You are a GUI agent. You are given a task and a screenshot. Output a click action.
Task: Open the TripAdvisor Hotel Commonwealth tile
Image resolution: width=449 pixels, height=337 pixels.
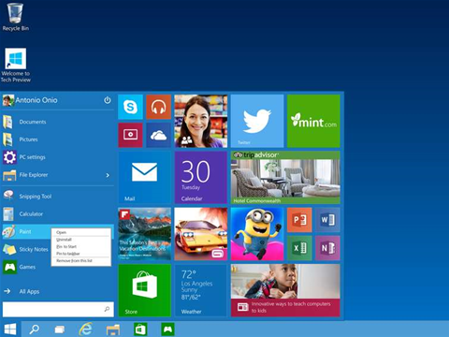point(285,177)
